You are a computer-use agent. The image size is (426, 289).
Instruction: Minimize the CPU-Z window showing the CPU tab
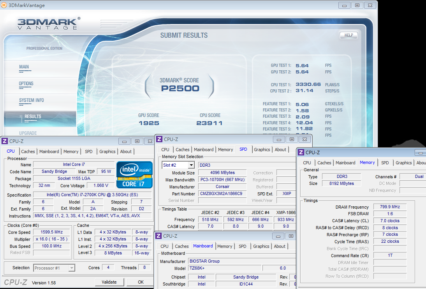pos(124,141)
